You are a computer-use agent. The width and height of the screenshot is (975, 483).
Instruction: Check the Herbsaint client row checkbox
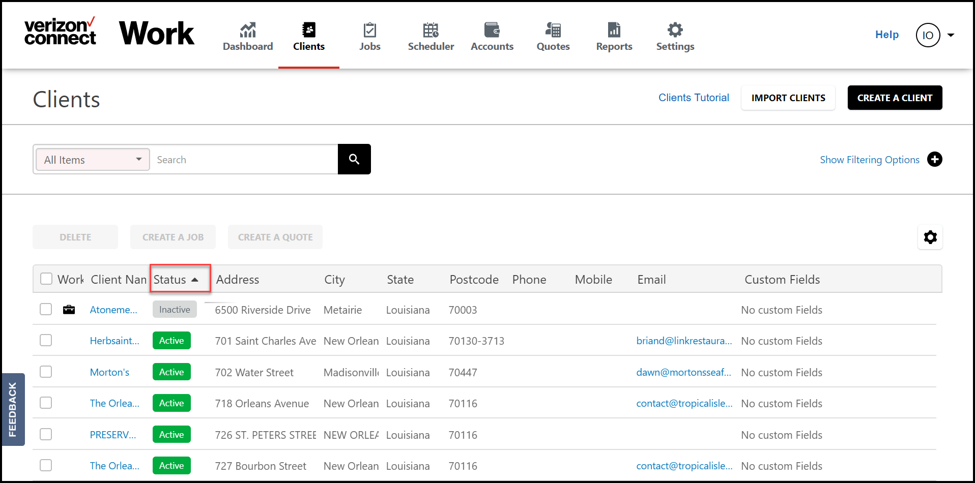pos(46,340)
